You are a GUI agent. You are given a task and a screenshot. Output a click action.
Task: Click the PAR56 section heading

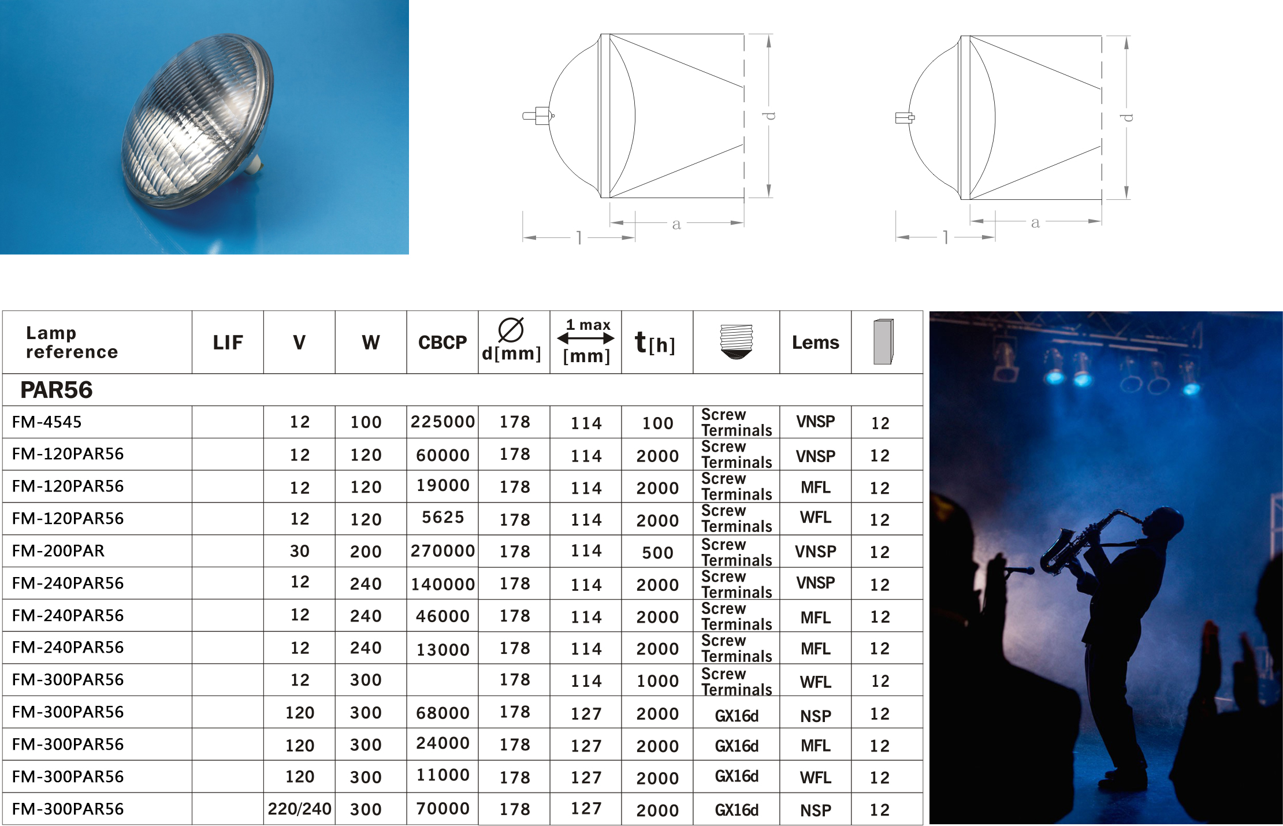[x=57, y=390]
